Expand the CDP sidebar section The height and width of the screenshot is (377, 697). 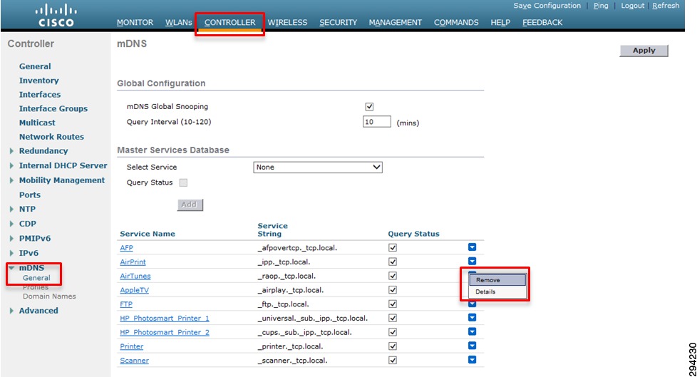tap(11, 224)
